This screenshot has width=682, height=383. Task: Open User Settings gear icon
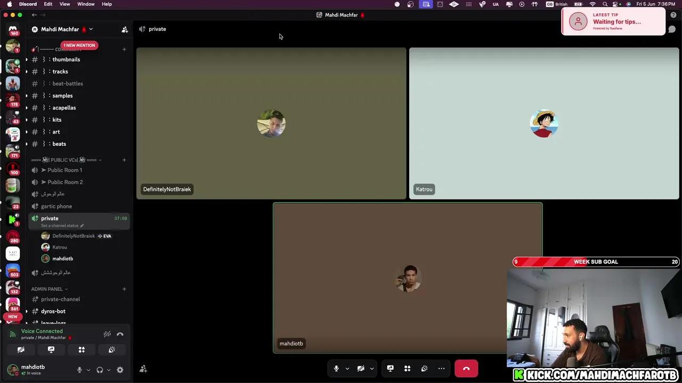coord(120,370)
